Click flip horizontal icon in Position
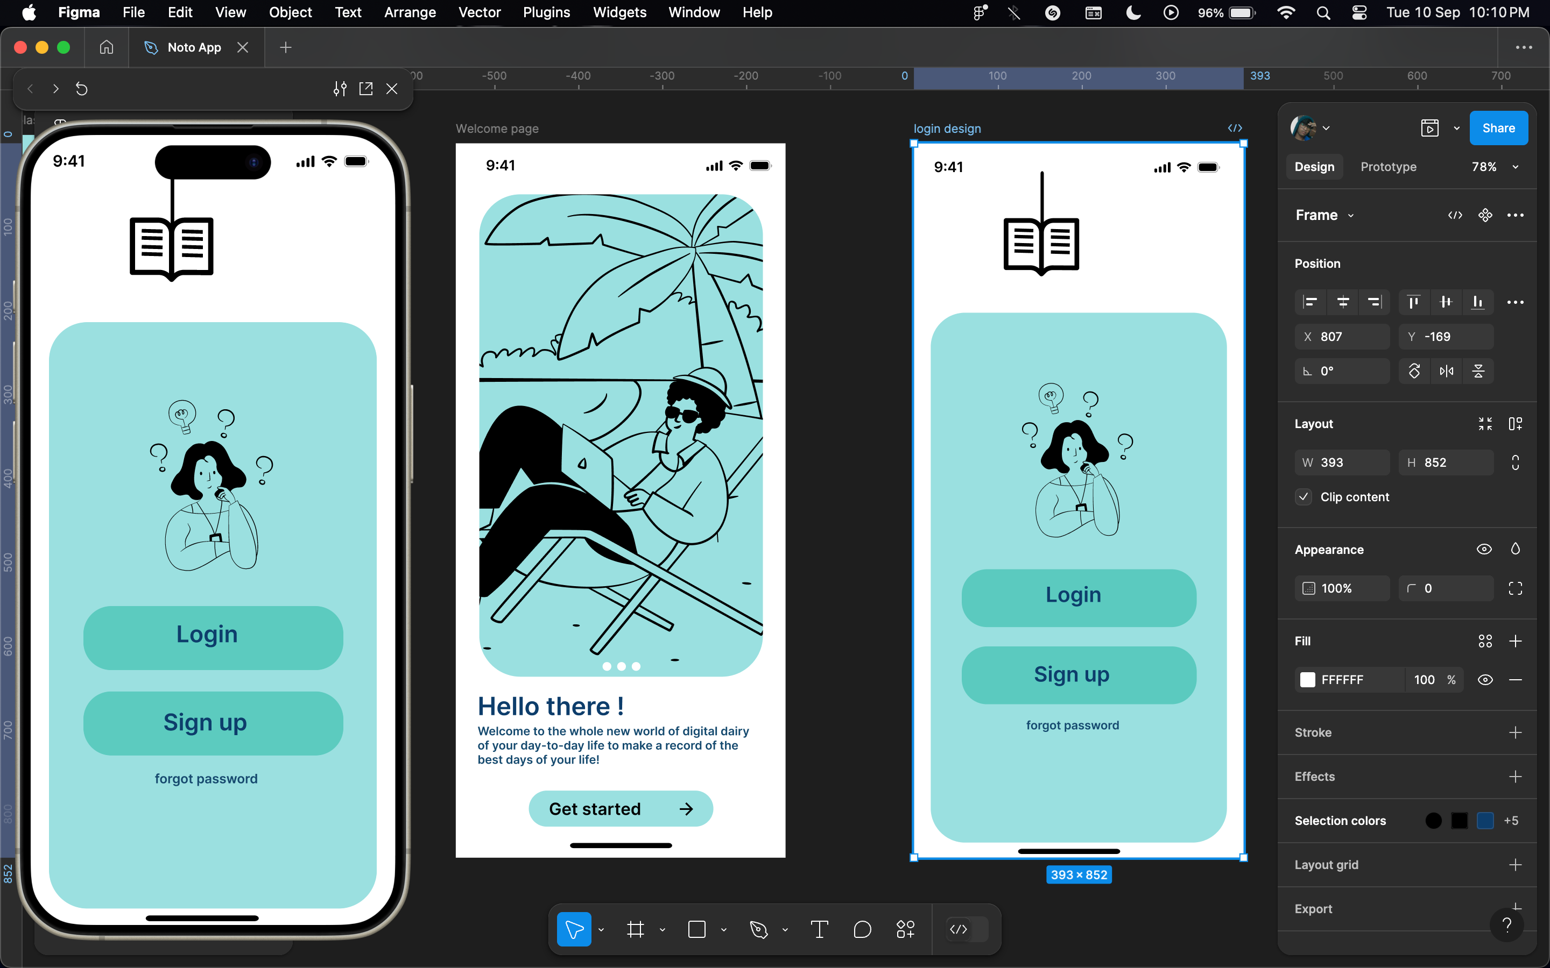Screen dimensions: 1550x968 [x=1446, y=371]
